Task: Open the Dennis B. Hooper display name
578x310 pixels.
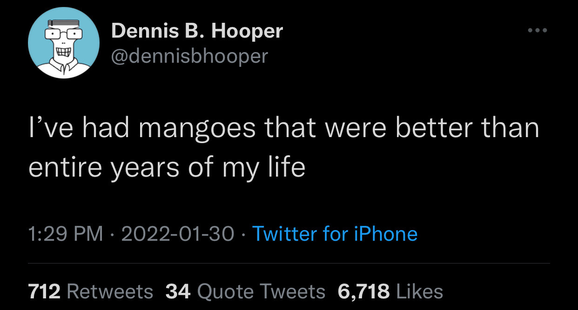Action: pyautogui.click(x=197, y=31)
